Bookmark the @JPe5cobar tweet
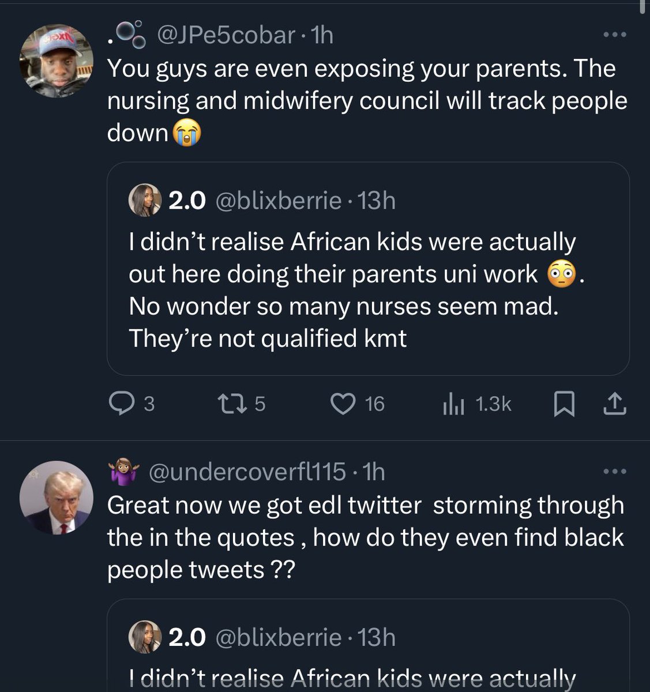 pyautogui.click(x=563, y=404)
